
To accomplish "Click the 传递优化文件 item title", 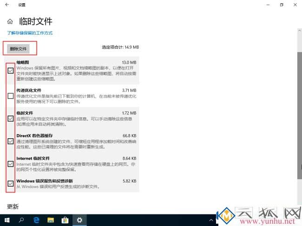I will point(29,90).
